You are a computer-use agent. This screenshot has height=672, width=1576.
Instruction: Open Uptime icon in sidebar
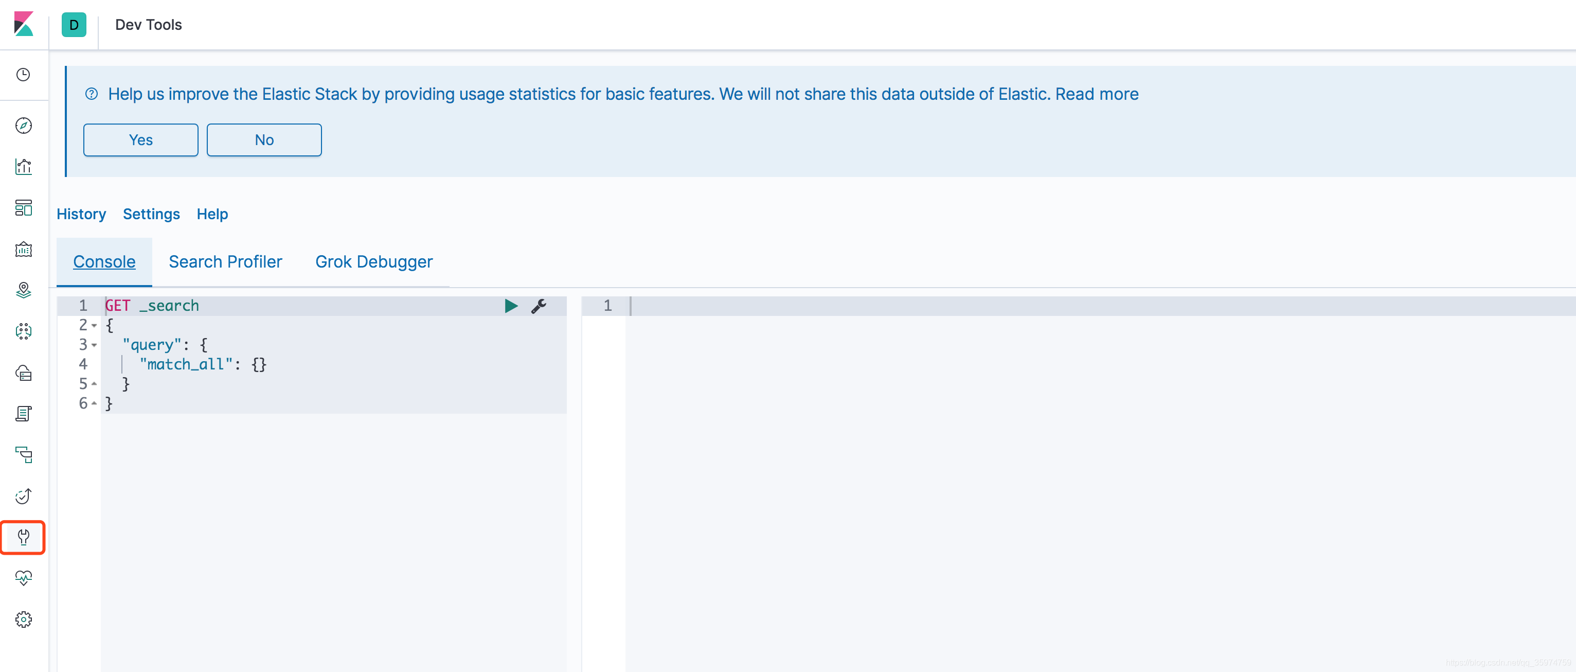tap(23, 496)
